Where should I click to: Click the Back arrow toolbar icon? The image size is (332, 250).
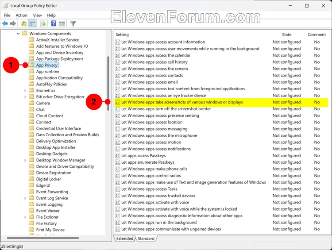[x=5, y=24]
